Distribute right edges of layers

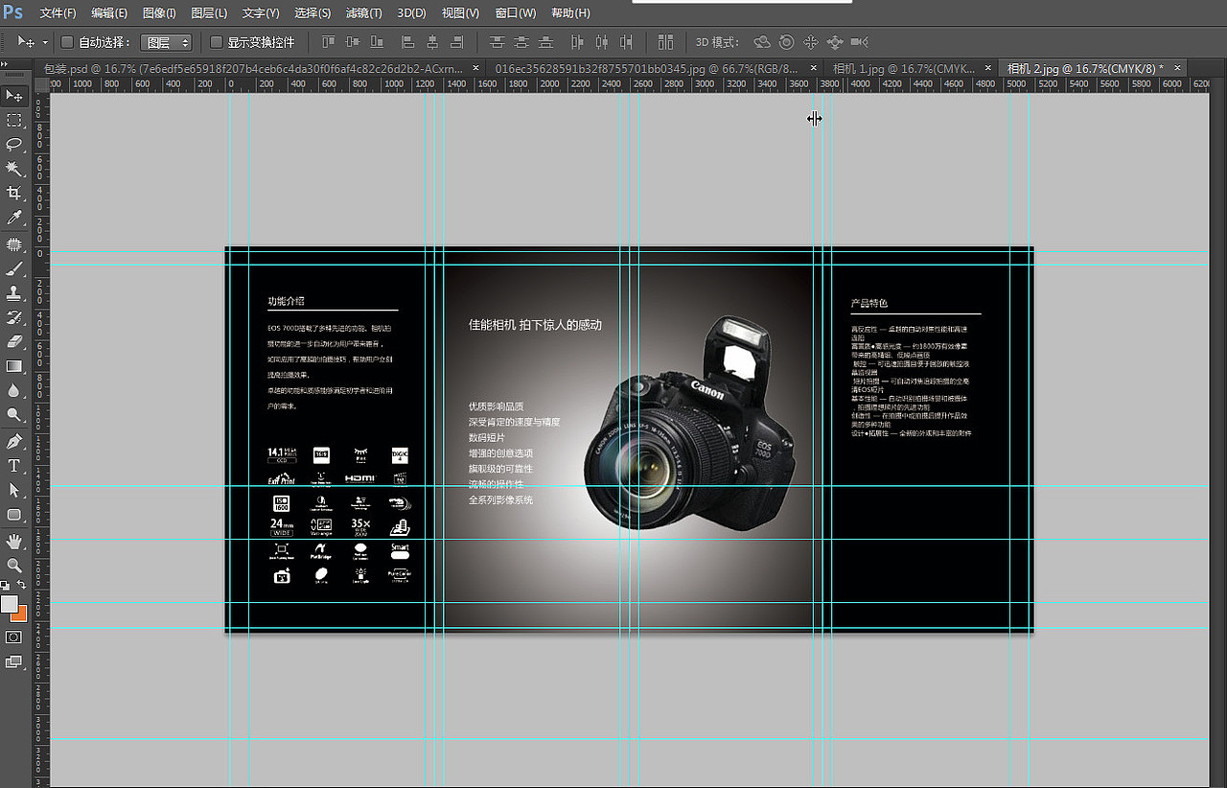[x=626, y=42]
